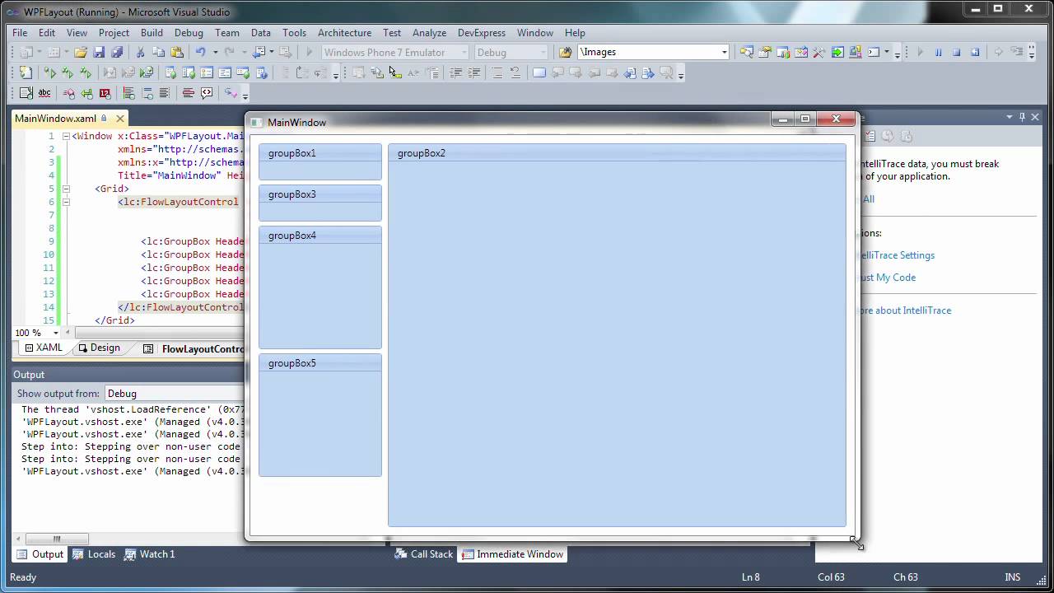Cut selection using the scissors icon
The height and width of the screenshot is (593, 1054).
pos(140,52)
